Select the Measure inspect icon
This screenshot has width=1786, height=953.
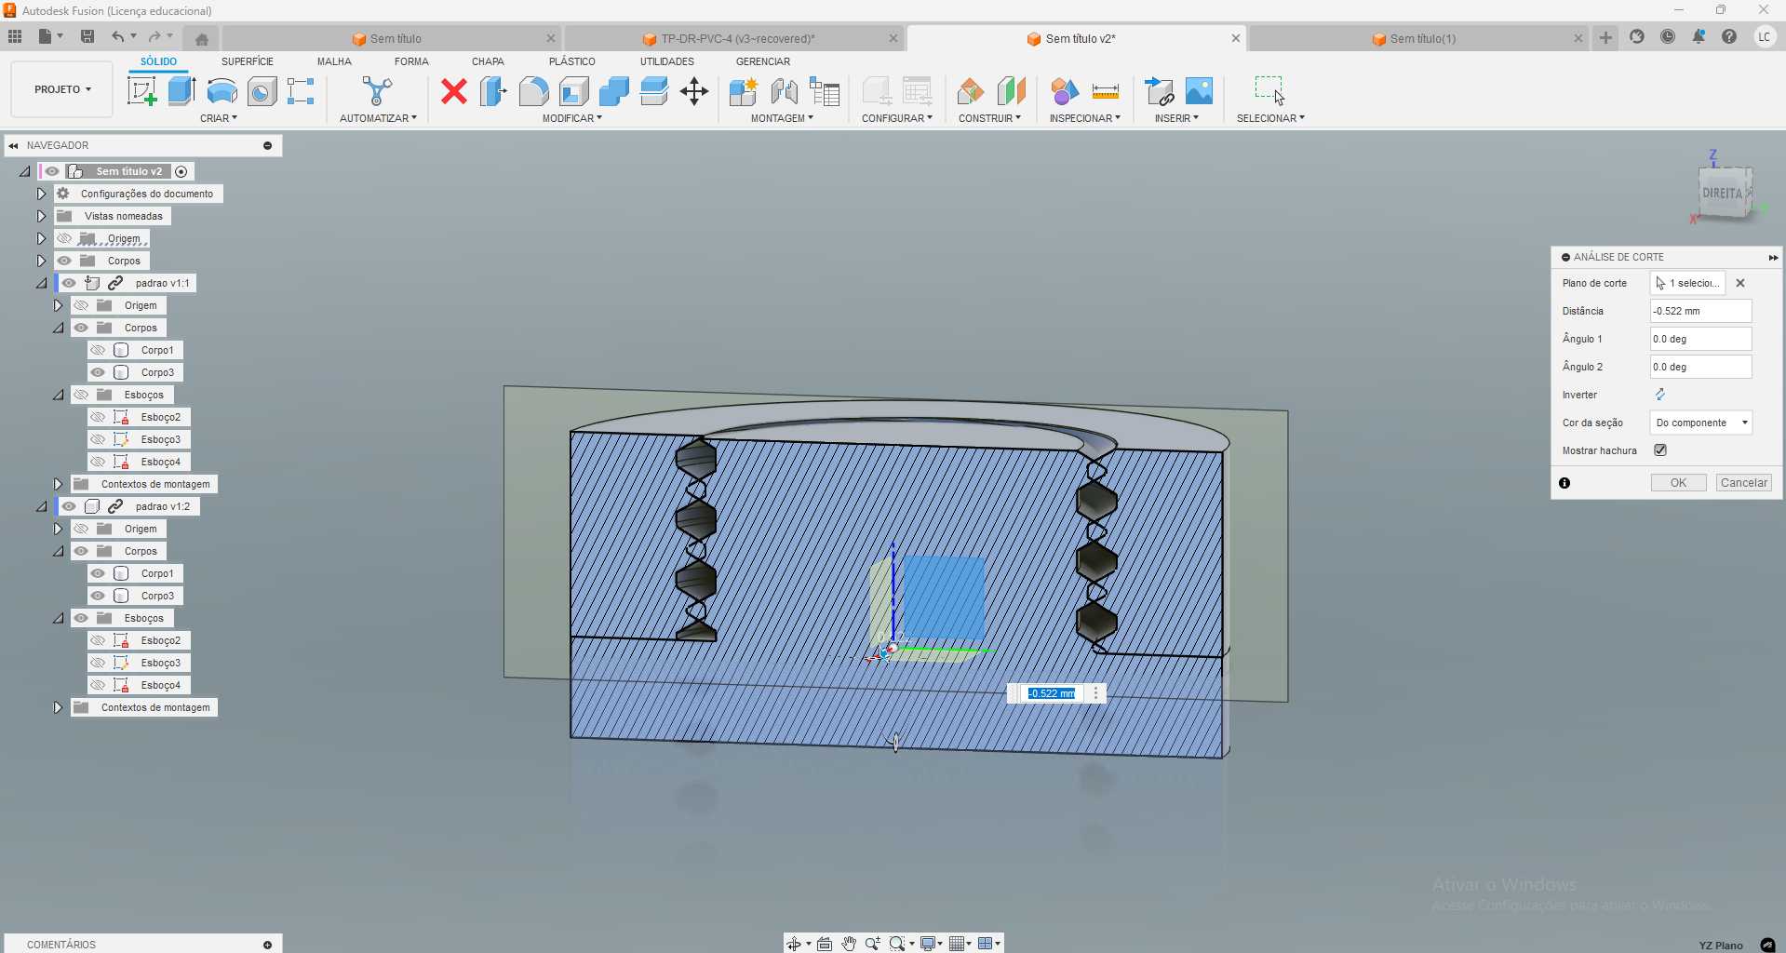point(1106,91)
